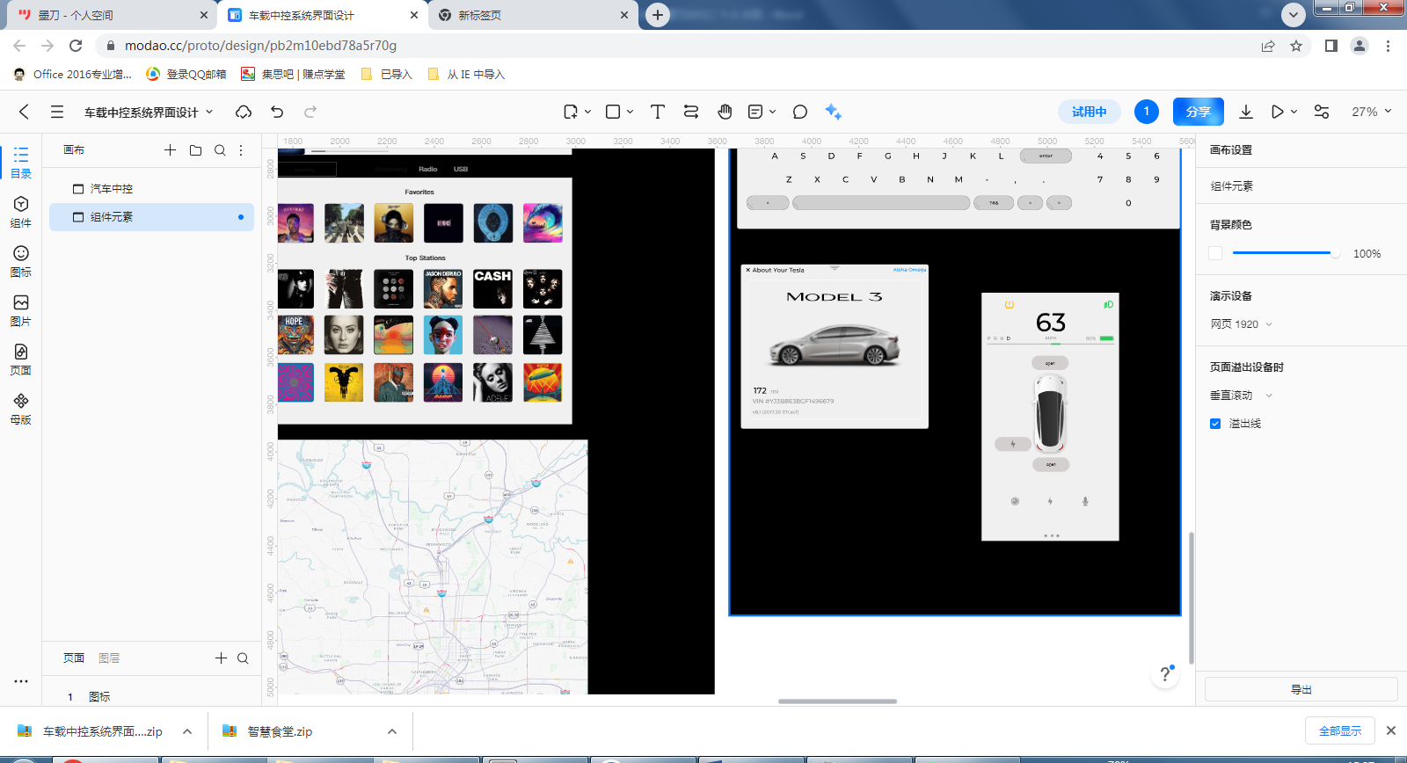Open 登录QQ邮箱 bookmark

(x=186, y=75)
